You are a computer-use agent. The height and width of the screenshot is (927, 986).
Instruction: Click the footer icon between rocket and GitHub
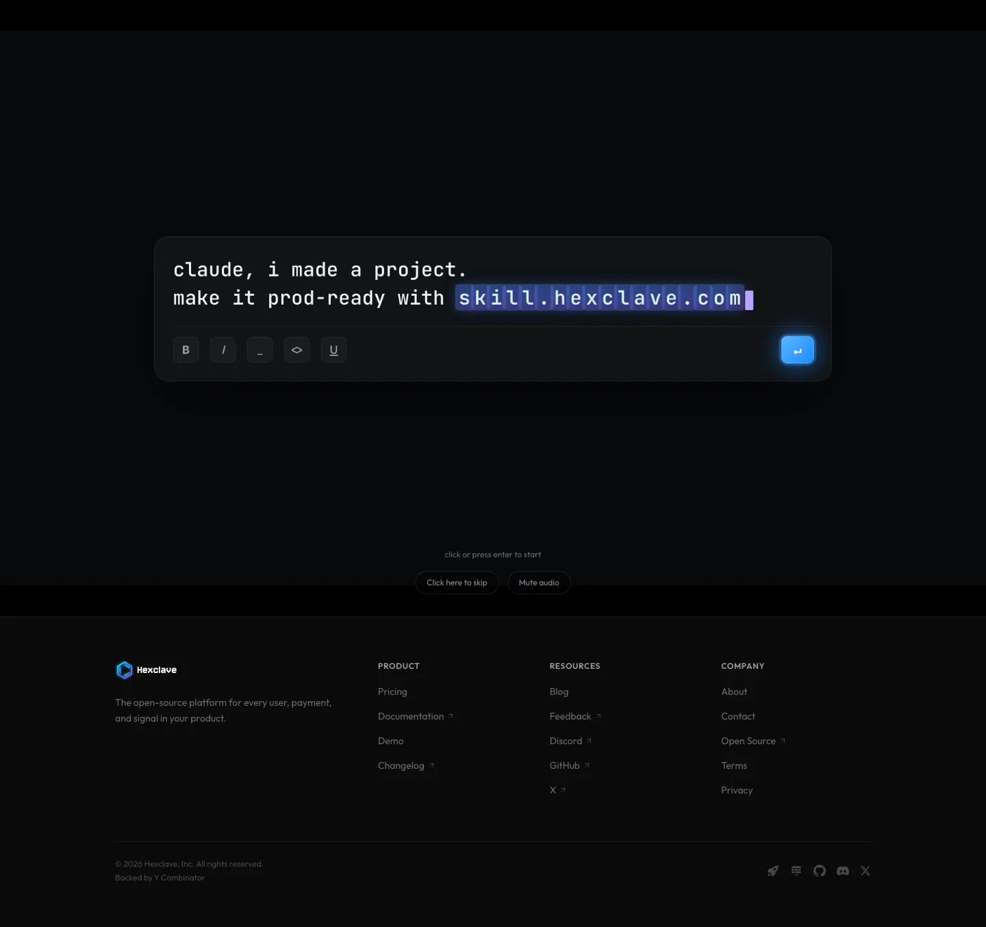[x=796, y=871]
